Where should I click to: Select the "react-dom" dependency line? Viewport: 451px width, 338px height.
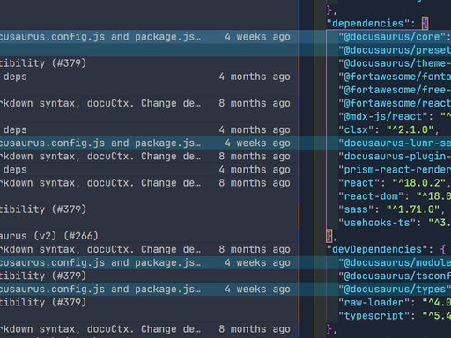click(x=395, y=196)
